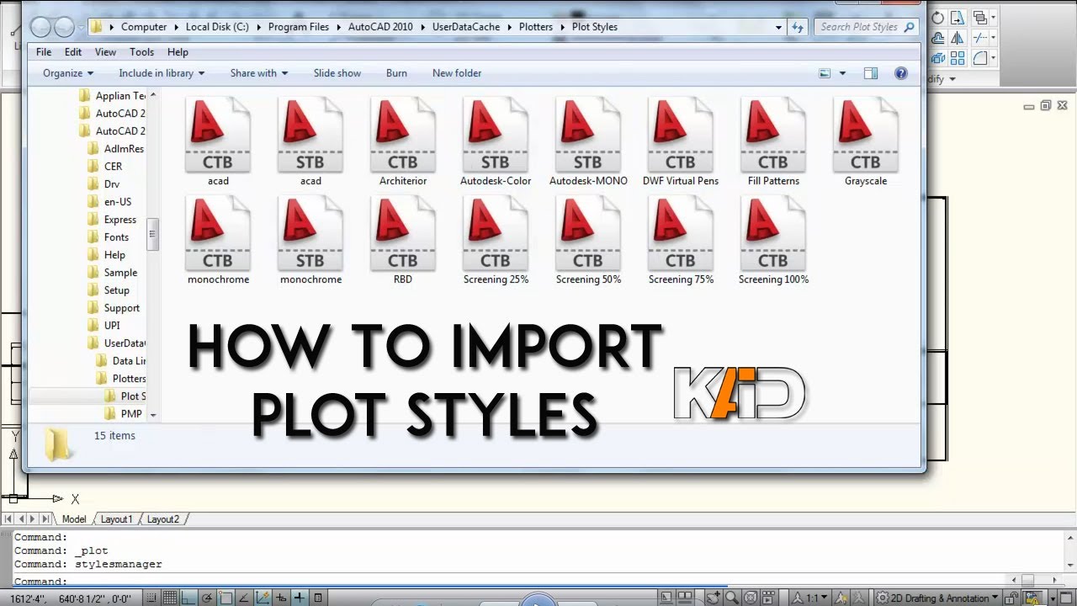Click Plotters in the address breadcrumb

tap(536, 27)
